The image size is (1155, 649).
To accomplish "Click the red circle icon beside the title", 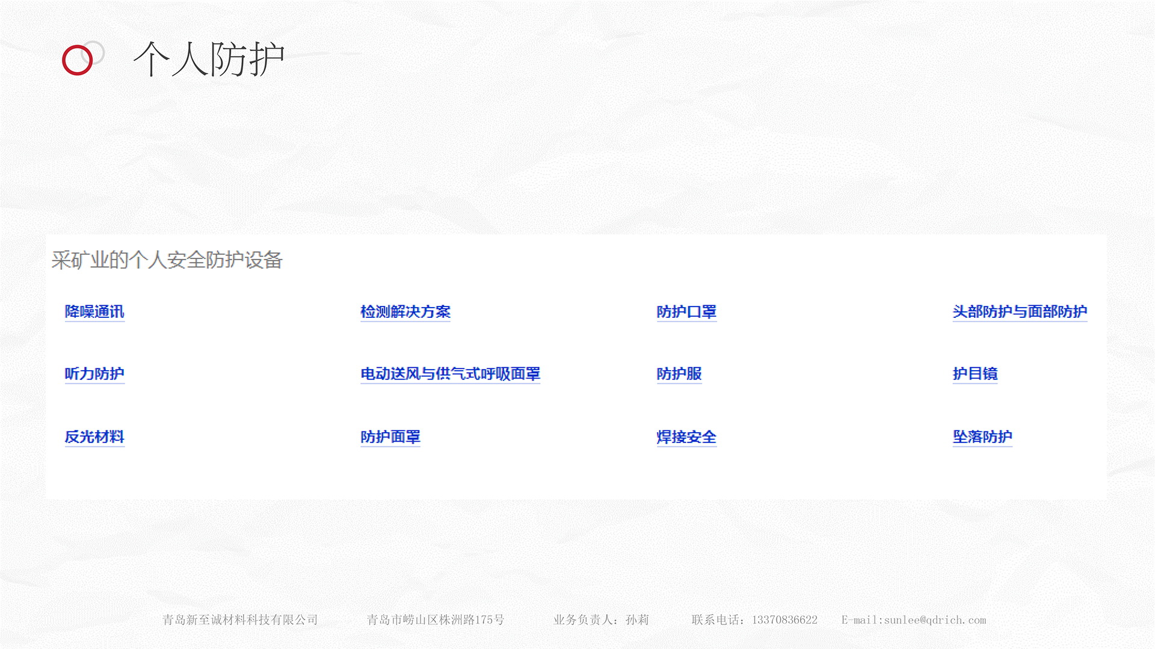I will (x=78, y=60).
